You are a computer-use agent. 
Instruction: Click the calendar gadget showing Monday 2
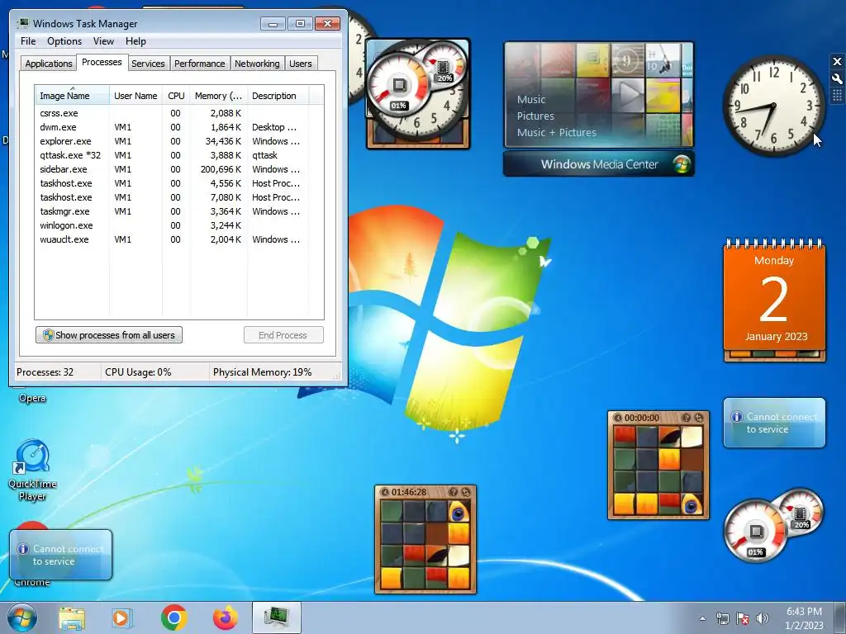(x=774, y=300)
